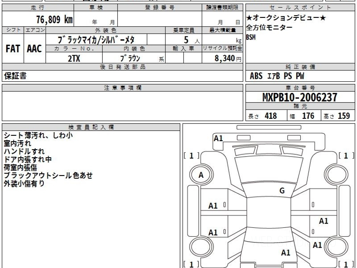Click the 後日発送部品 section header
The width and height of the screenshot is (357, 268).
[x=122, y=67]
